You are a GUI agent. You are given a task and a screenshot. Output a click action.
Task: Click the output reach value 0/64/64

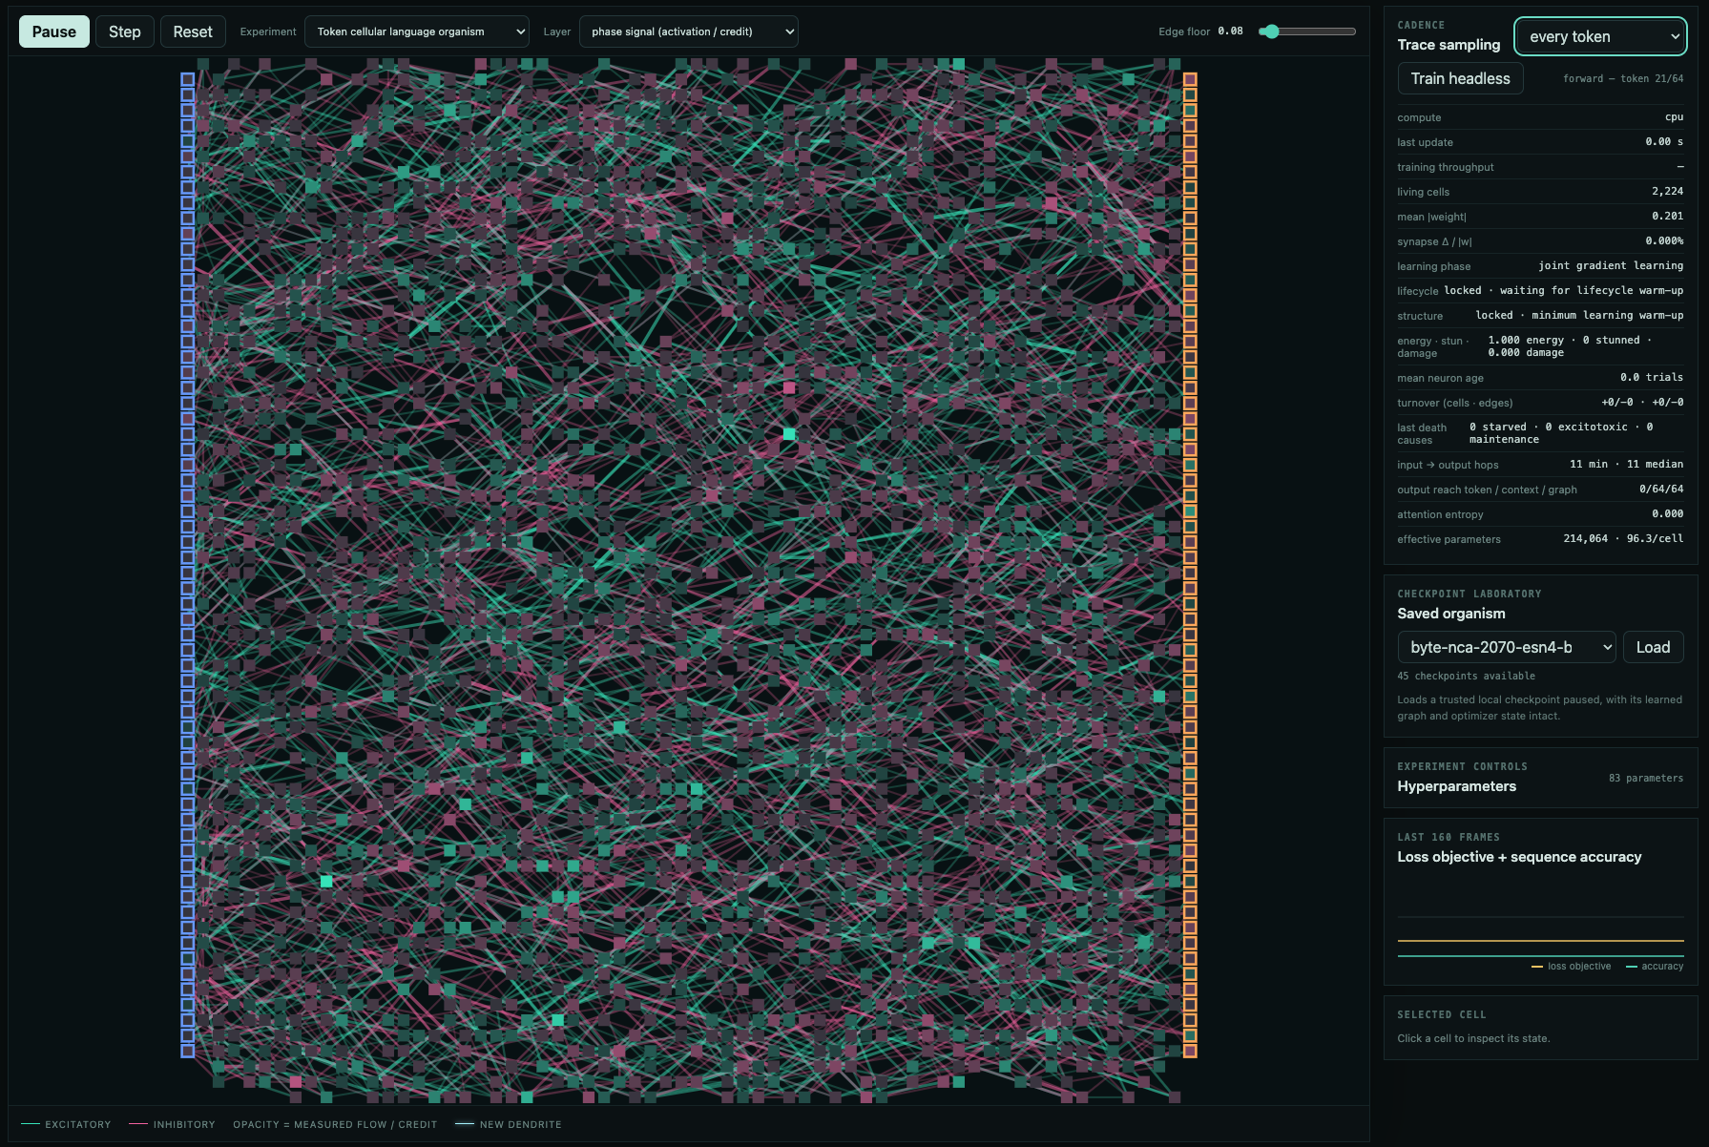[x=1661, y=490]
